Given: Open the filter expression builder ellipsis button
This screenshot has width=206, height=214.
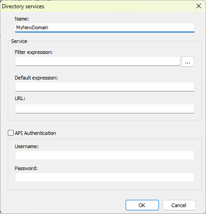Looking at the screenshot, I should pyautogui.click(x=188, y=62).
